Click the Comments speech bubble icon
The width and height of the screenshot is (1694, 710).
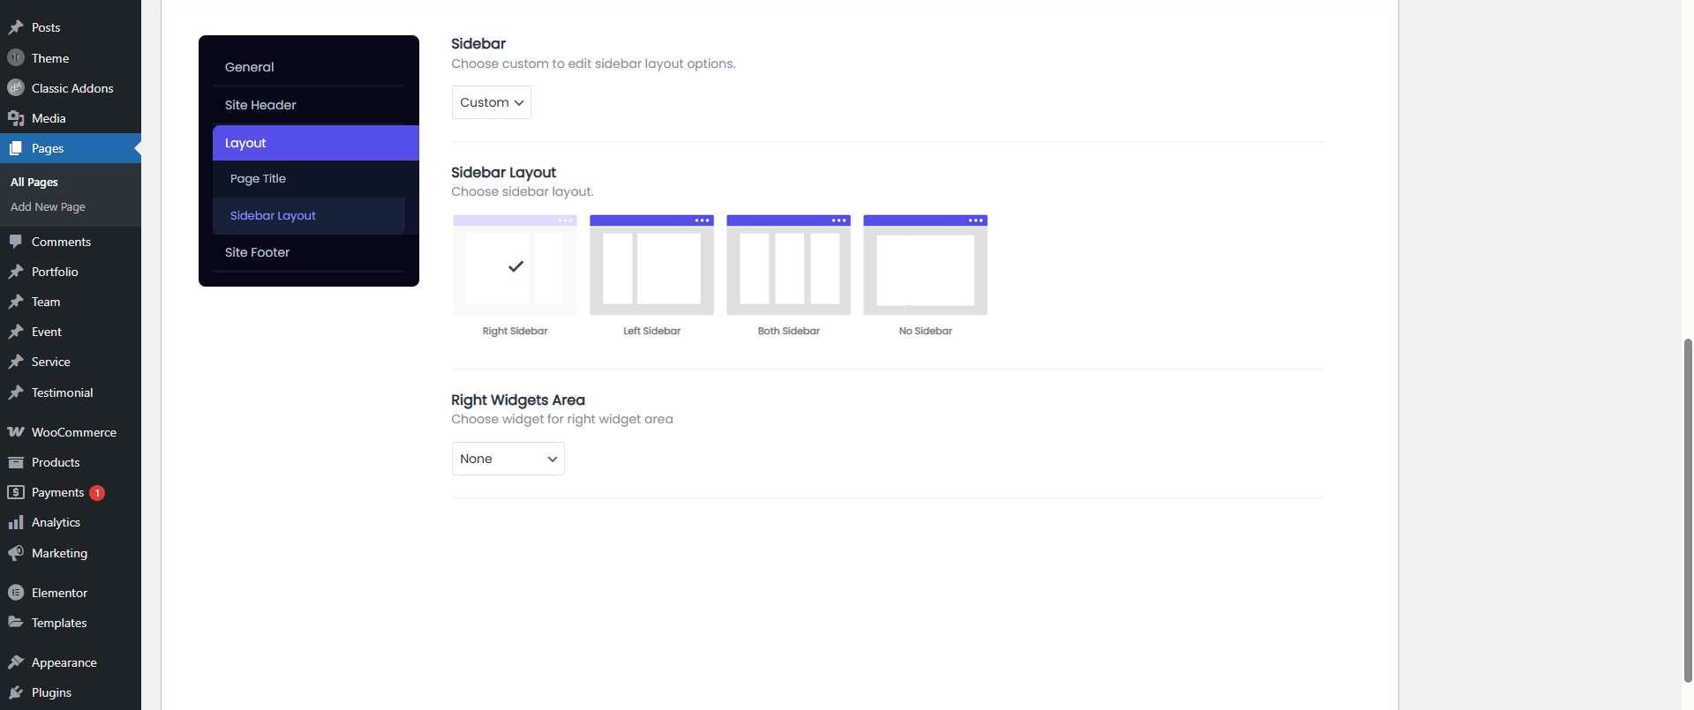tap(16, 241)
